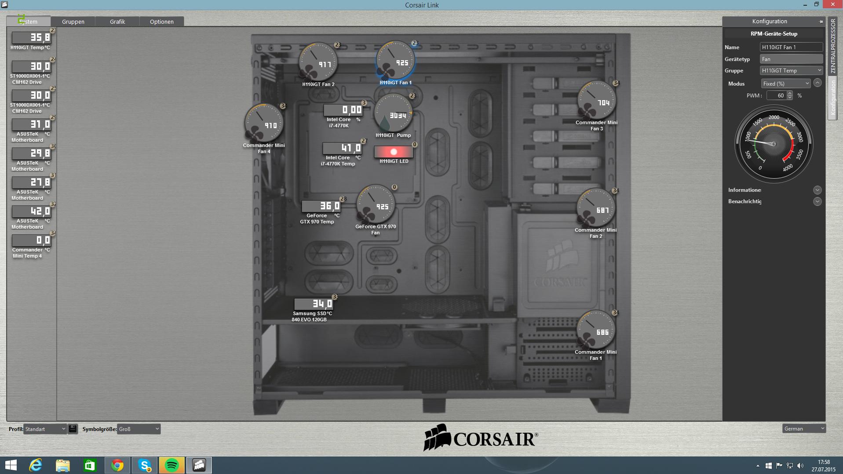Click the 31,0 ASUSTeK Motherboard readout
843x474 pixels.
pyautogui.click(x=32, y=124)
